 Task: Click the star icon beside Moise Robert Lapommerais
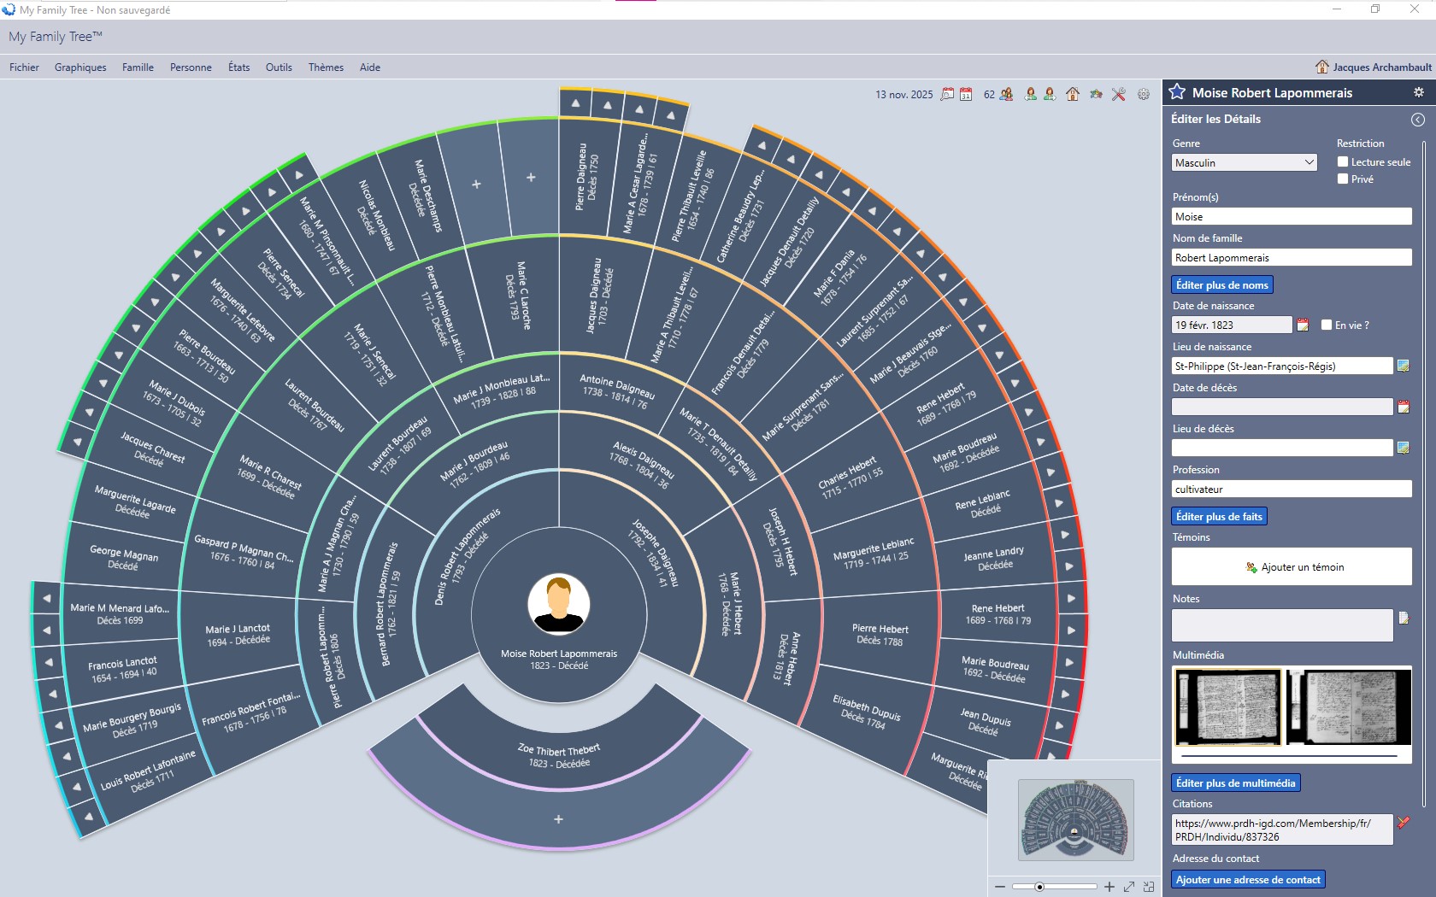(x=1177, y=92)
